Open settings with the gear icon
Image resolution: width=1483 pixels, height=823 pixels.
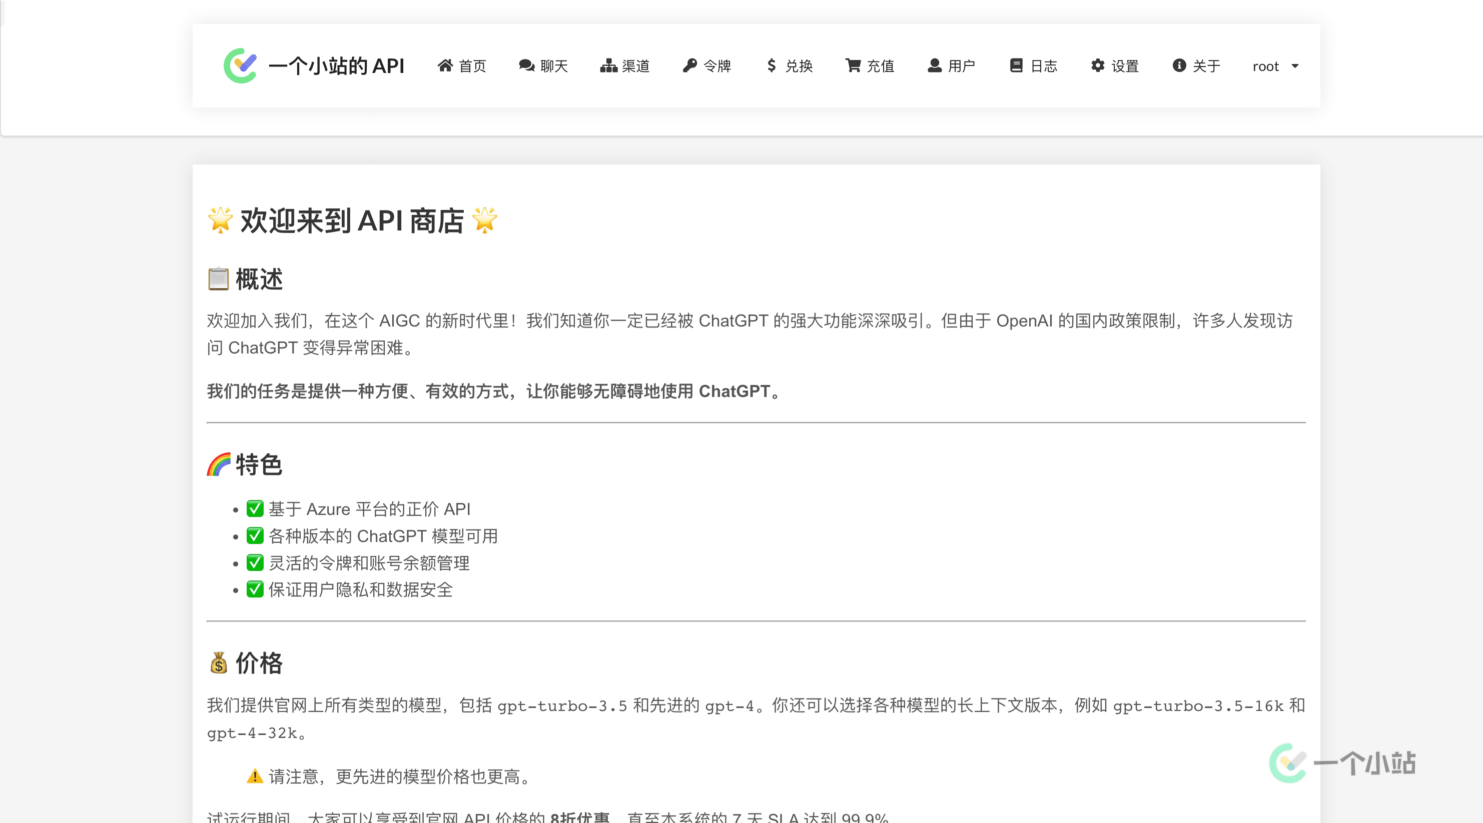(1097, 65)
